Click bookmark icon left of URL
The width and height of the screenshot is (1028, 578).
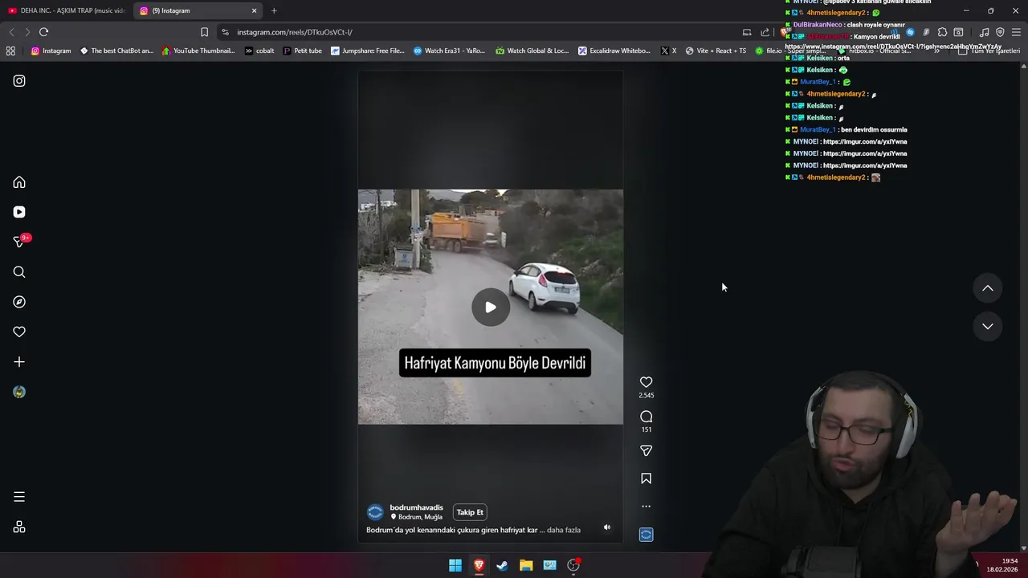(x=204, y=32)
